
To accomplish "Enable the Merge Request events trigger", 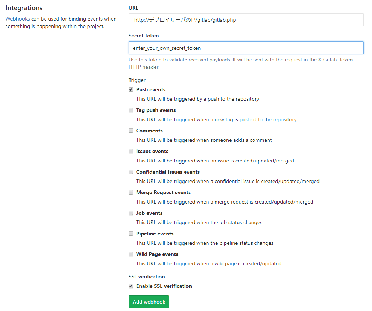I will pos(131,192).
